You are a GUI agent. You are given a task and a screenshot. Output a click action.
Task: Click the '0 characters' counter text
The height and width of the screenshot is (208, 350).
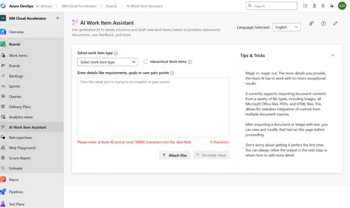220,142
